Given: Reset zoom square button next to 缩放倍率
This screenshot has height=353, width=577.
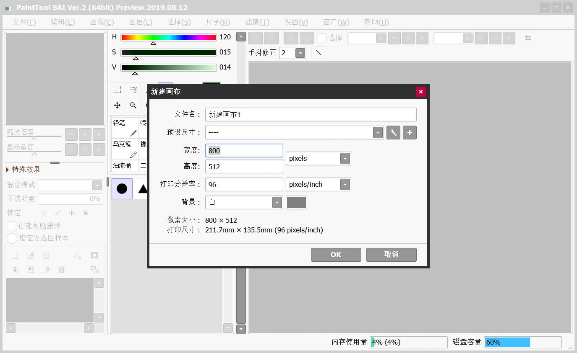Looking at the screenshot, I should (99, 134).
